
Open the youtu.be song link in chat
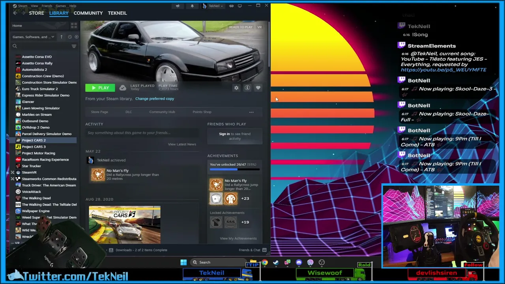(x=443, y=70)
